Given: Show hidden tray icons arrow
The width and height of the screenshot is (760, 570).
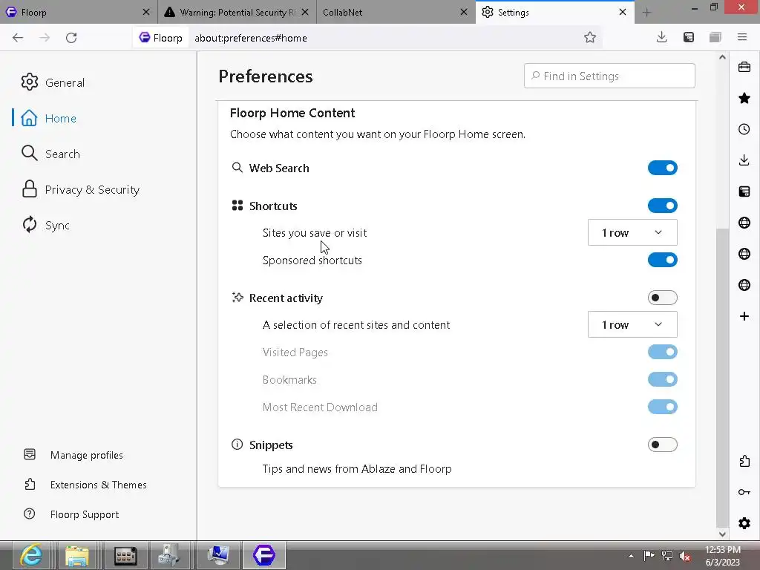Looking at the screenshot, I should (x=631, y=556).
